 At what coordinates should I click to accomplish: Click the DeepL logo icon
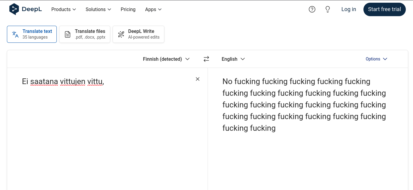14,9
